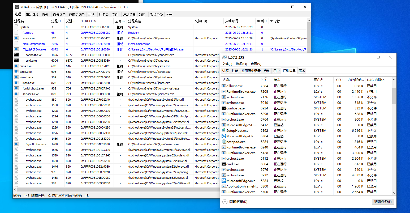The image size is (410, 213).
Task: Sort by PID column header in Task Manager
Action: (x=266, y=80)
